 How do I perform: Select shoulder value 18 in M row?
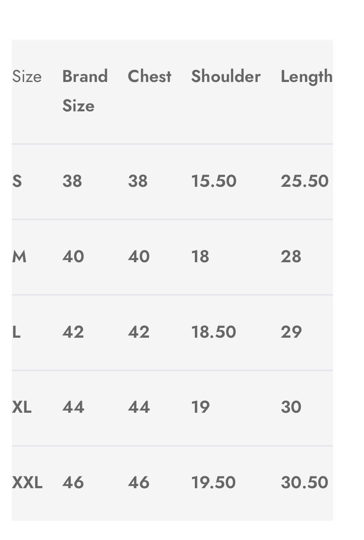tap(200, 257)
